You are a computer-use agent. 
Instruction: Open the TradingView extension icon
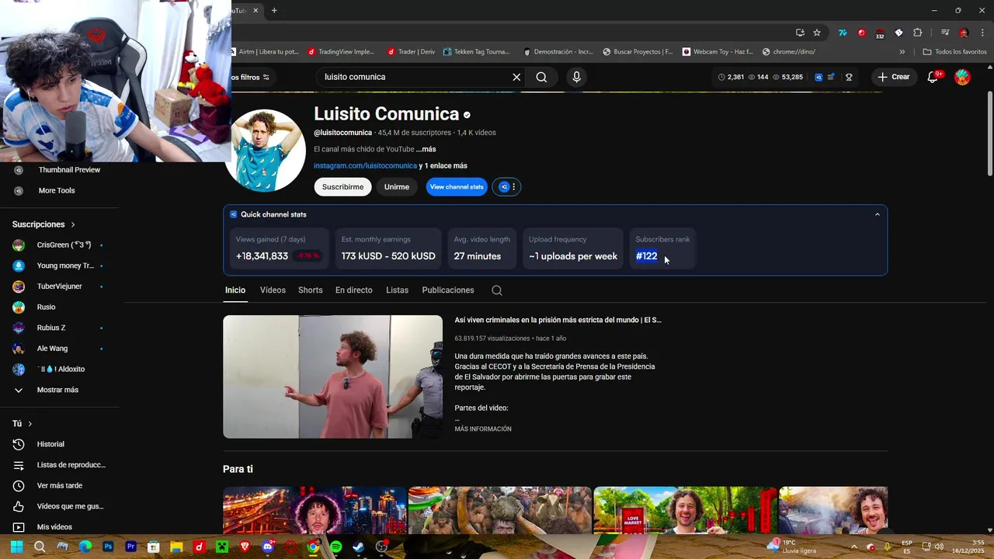pyautogui.click(x=843, y=33)
